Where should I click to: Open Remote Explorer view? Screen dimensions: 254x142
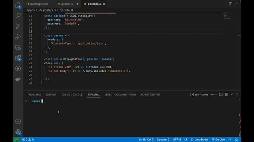click(x=18, y=47)
